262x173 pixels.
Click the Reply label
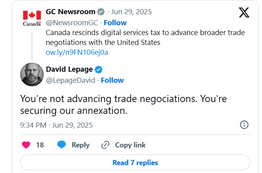click(80, 145)
